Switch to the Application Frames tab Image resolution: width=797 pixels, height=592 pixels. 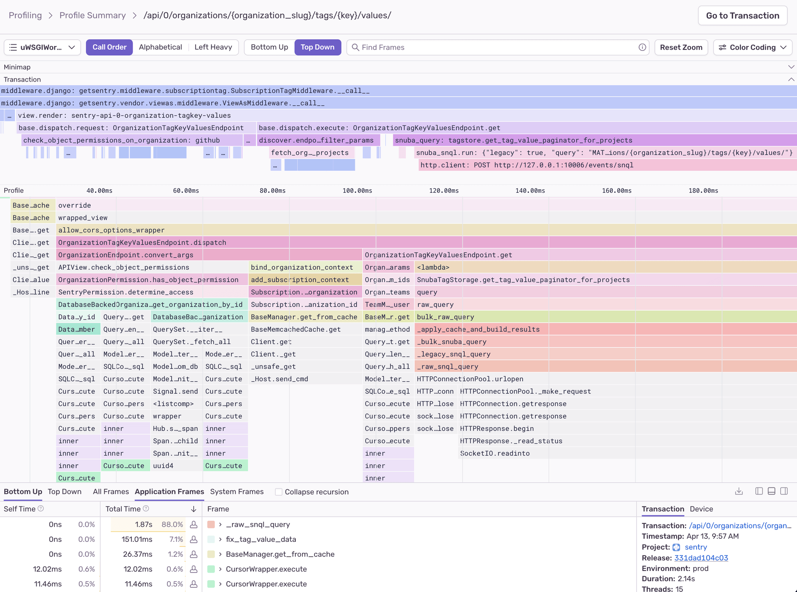click(169, 491)
